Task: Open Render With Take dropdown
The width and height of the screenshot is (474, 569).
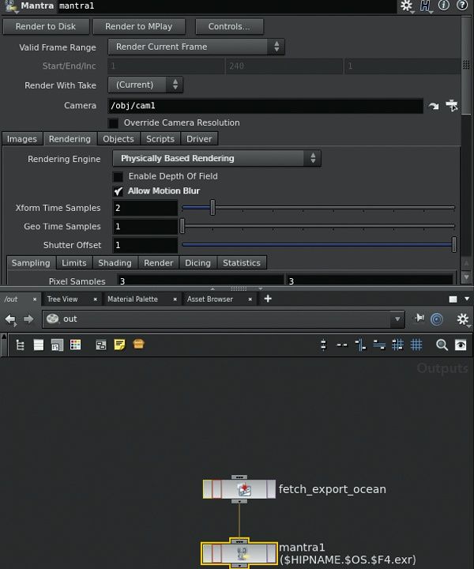Action: coord(145,85)
